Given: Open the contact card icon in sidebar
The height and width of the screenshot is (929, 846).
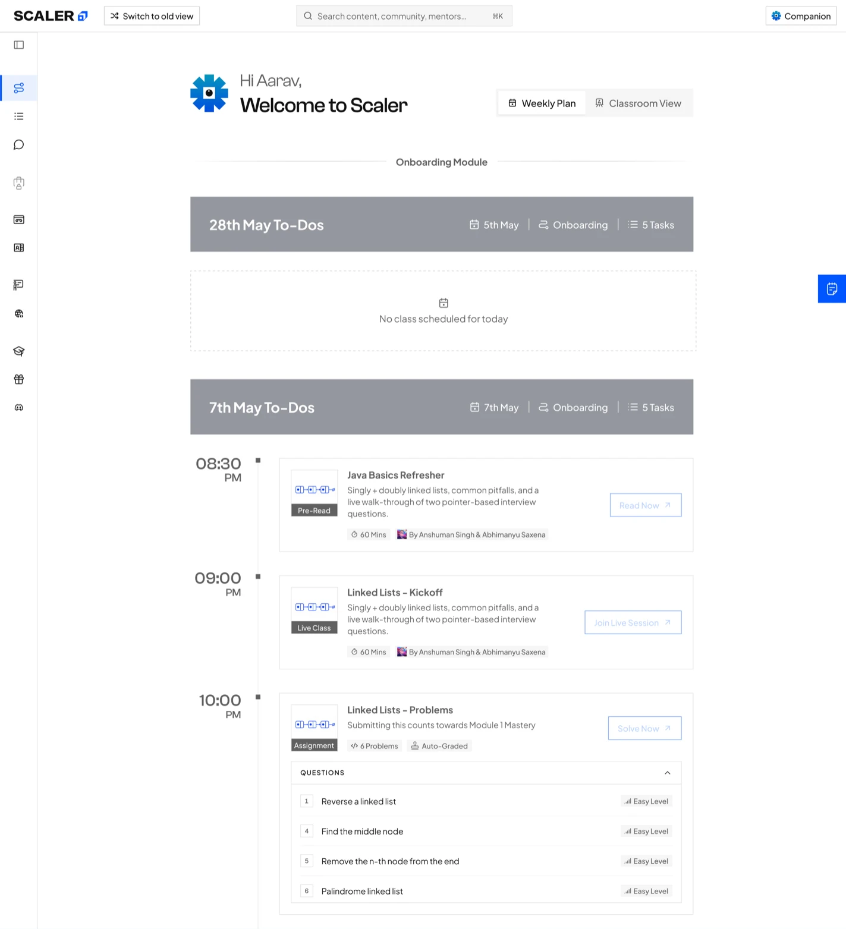Looking at the screenshot, I should click(19, 248).
